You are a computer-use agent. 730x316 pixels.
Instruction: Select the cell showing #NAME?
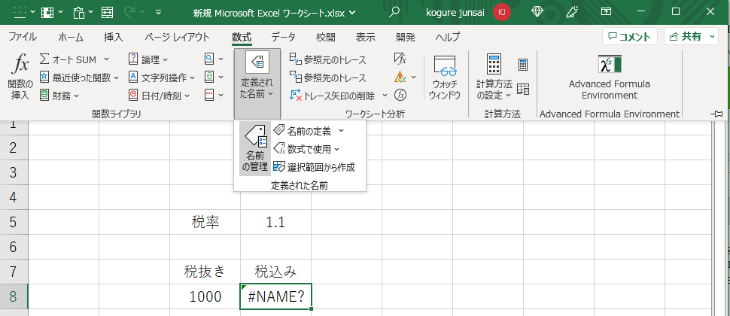click(x=276, y=296)
